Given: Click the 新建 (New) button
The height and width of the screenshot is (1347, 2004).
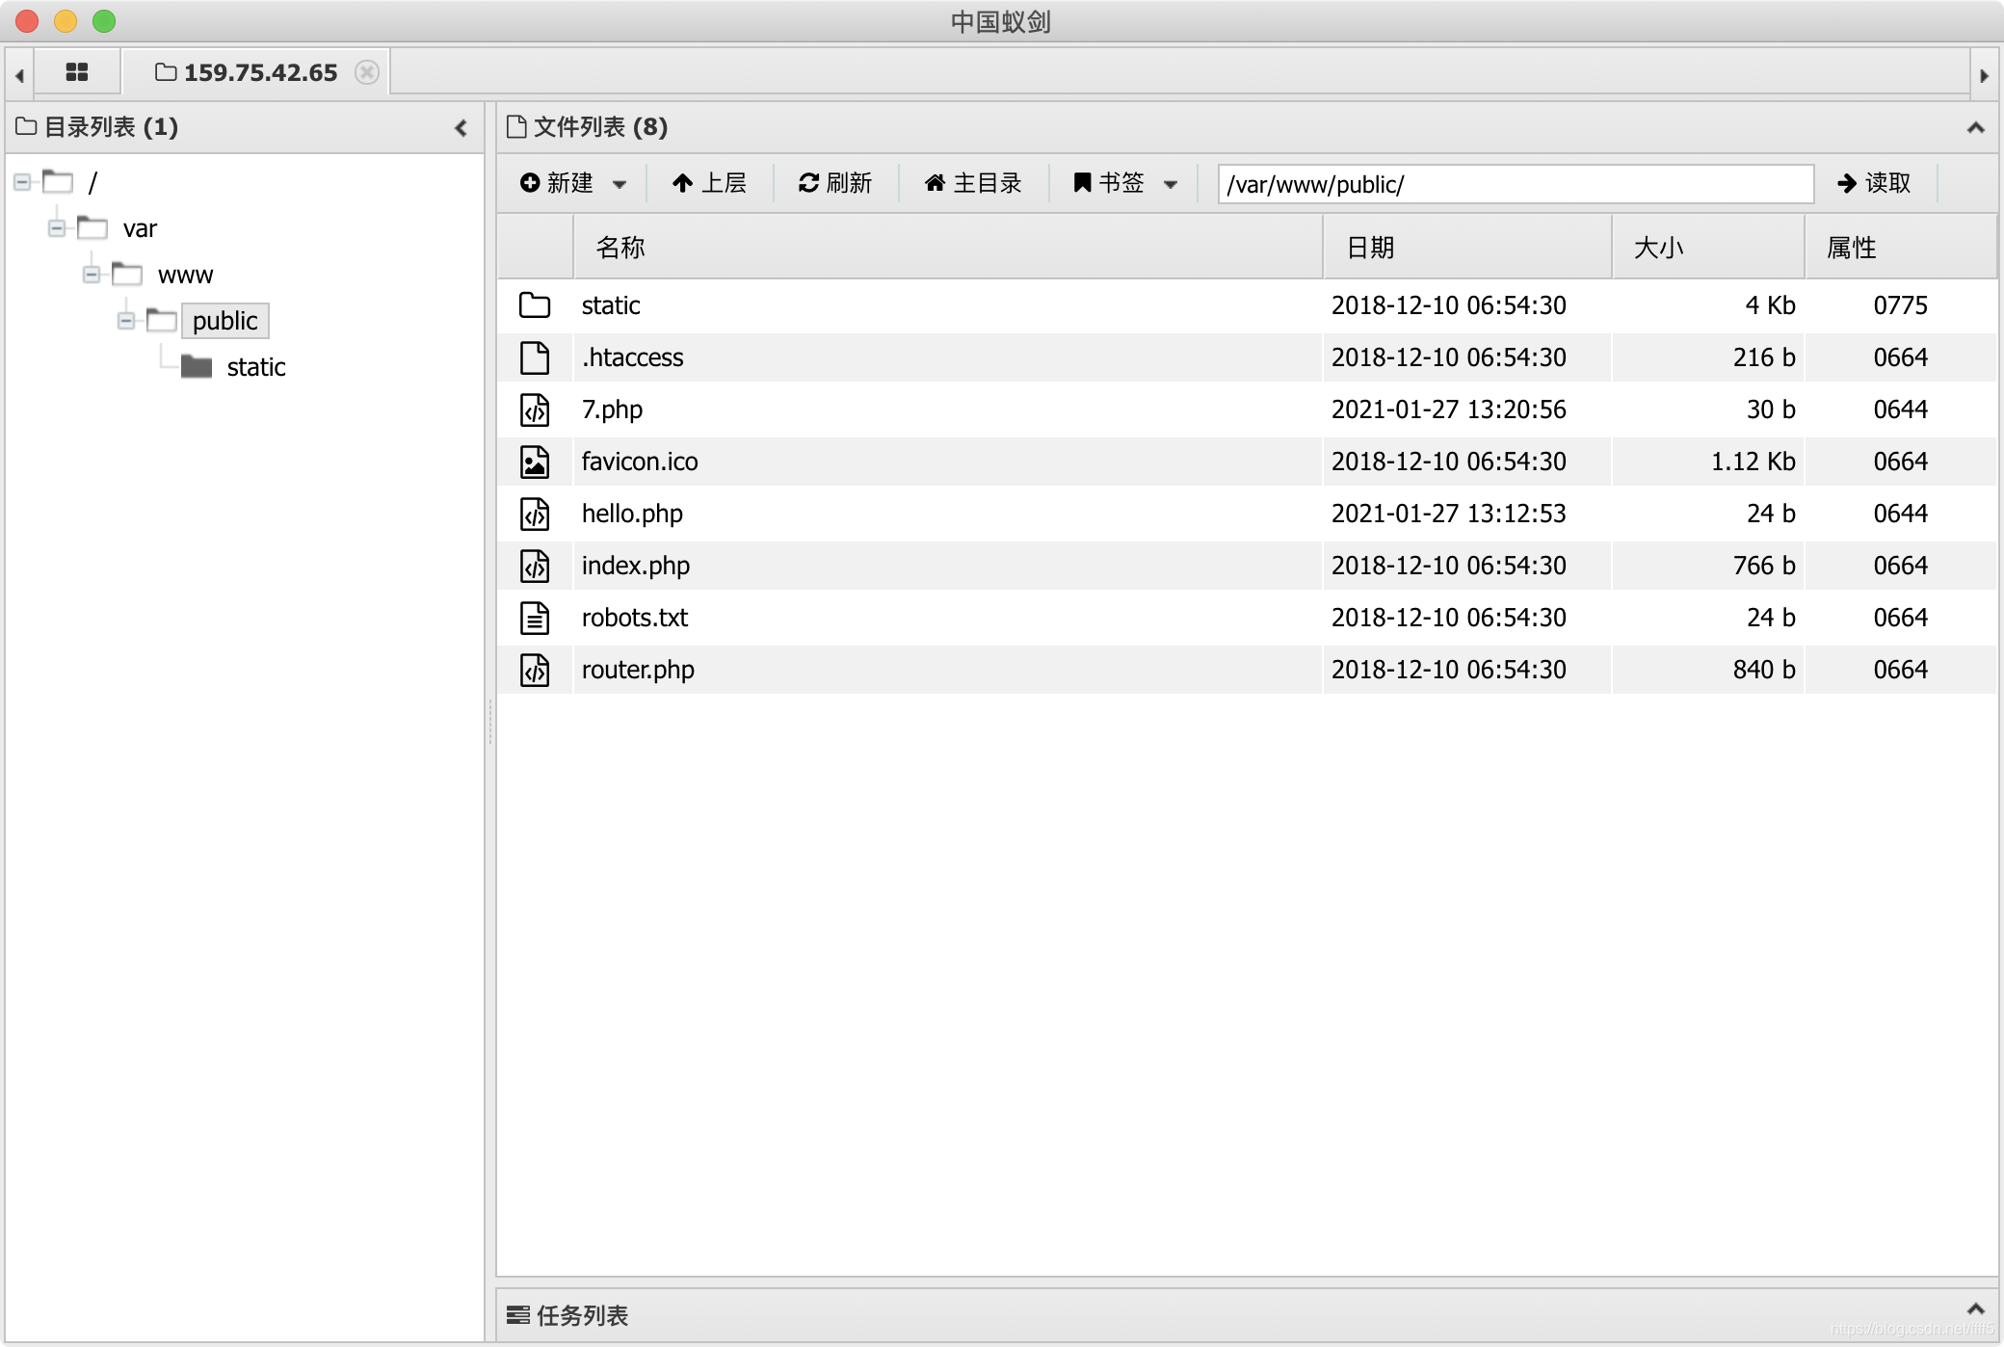Looking at the screenshot, I should pyautogui.click(x=557, y=183).
